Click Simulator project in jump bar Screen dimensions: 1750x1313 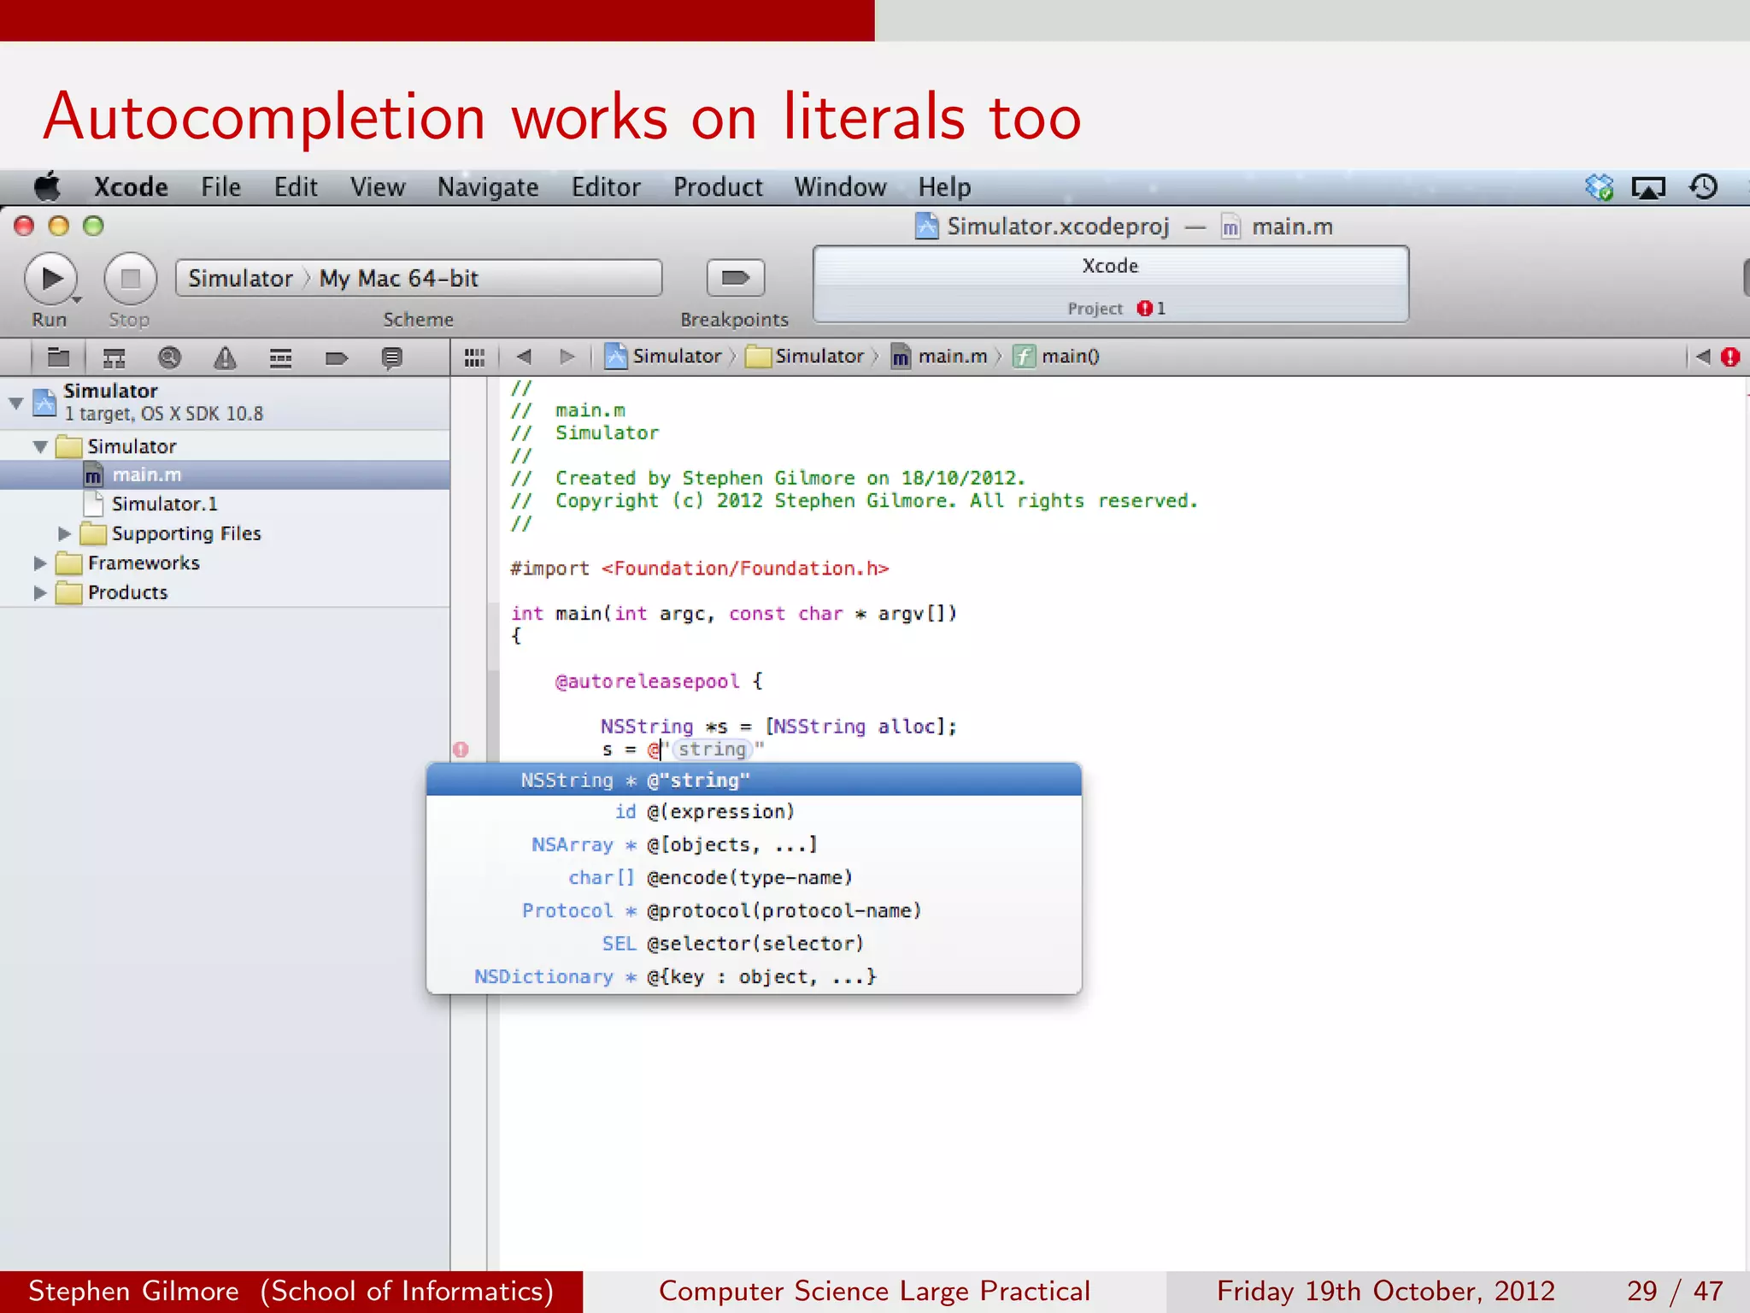click(x=663, y=356)
